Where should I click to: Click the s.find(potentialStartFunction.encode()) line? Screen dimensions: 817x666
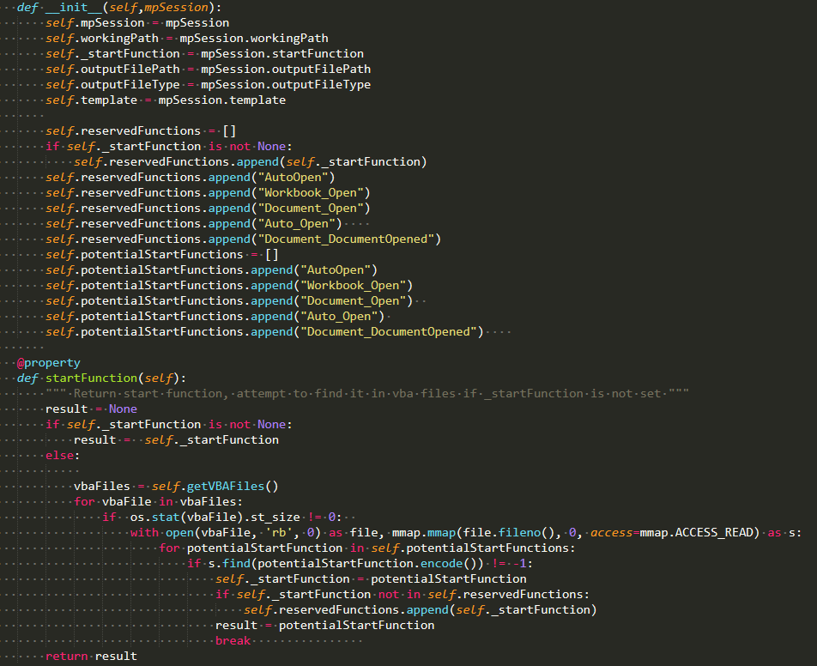[360, 563]
